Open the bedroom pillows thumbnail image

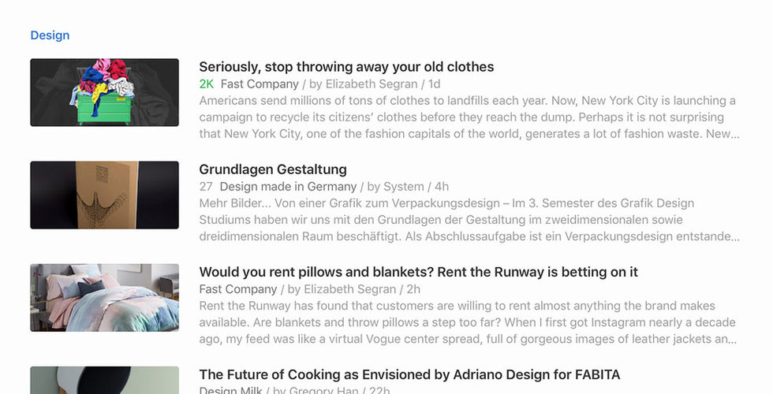(x=104, y=298)
